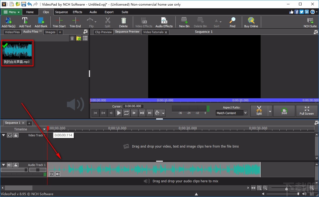Click the Trim Start icon
Viewport: 319px width, 197px height.
59,22
